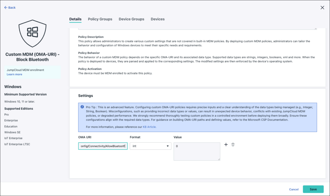Viewport: 330px width, 196px height.
Task: Click the scrollbar above Policy Description
Action: (x=315, y=28)
